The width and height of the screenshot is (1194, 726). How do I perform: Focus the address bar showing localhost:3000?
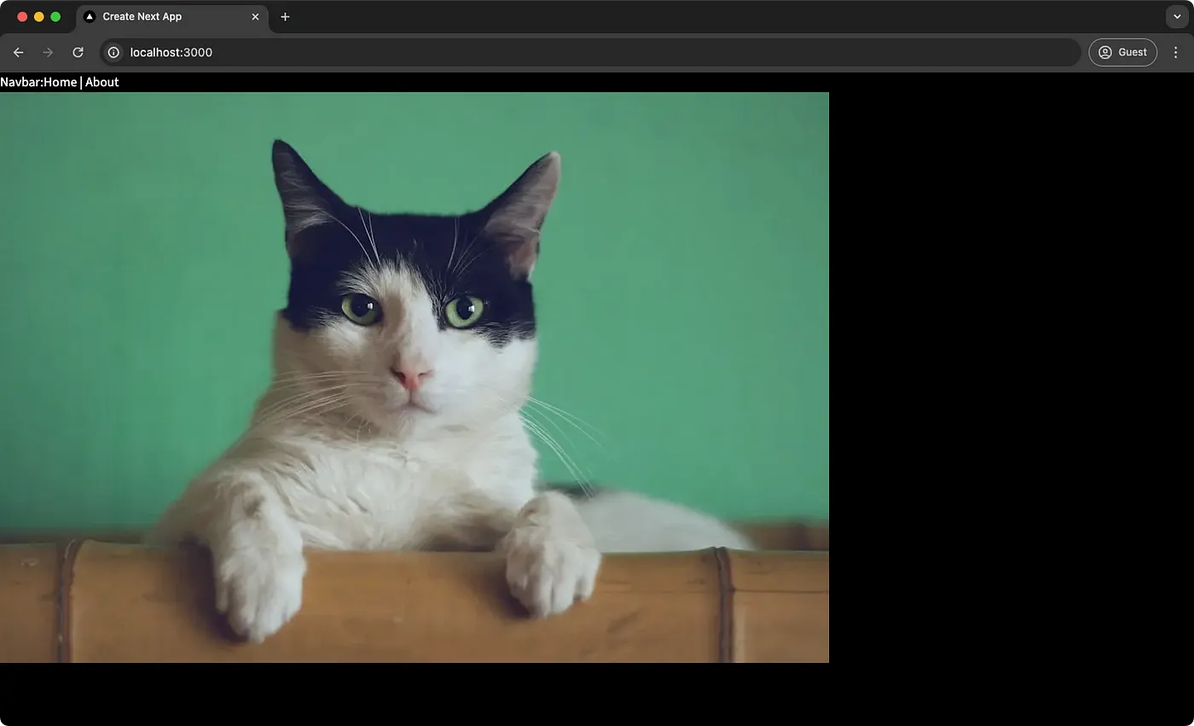coord(597,52)
